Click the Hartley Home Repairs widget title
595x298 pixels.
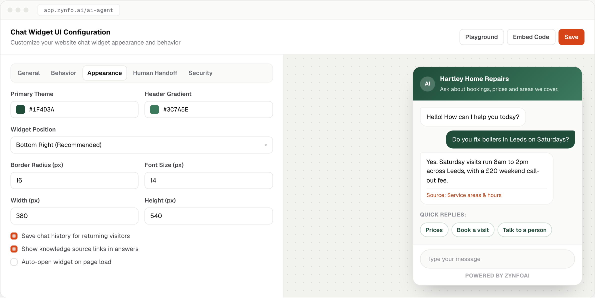pyautogui.click(x=474, y=79)
